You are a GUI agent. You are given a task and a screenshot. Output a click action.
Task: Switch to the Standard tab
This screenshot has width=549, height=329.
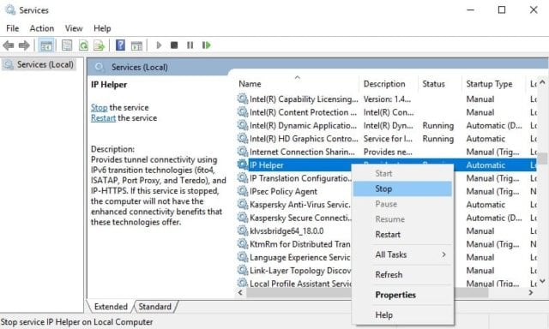[154, 306]
